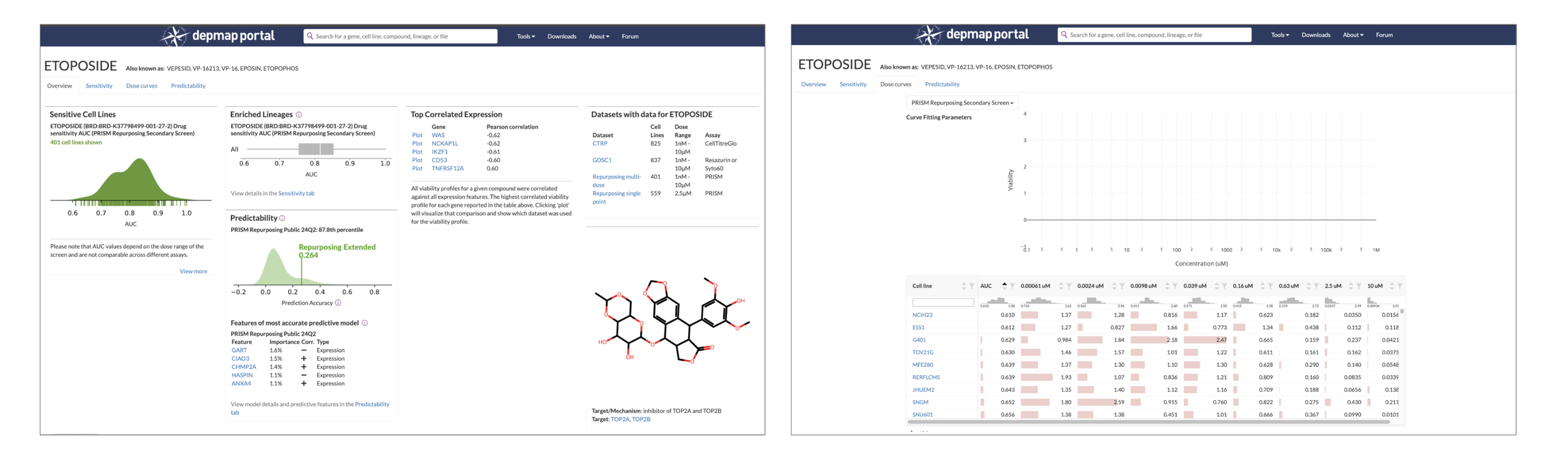
Task: Open info icon beside Features of most accurate predictive model
Action: (365, 323)
